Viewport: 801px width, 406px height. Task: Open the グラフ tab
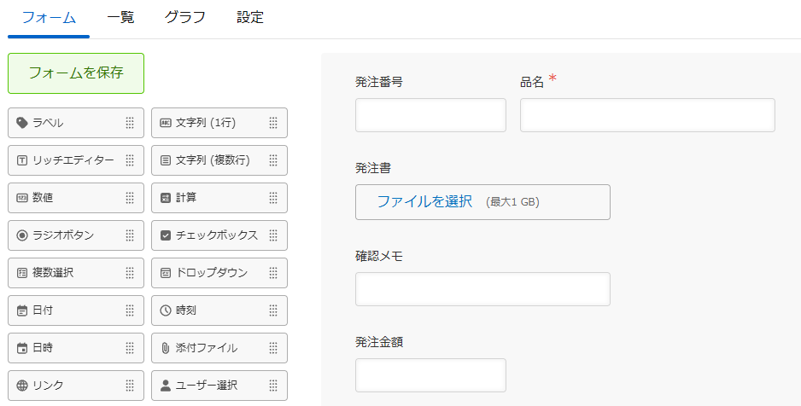[185, 17]
